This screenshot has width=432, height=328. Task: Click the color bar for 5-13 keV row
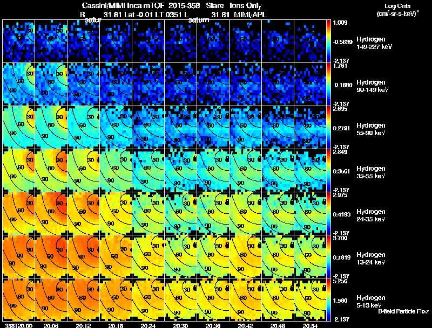(328, 300)
